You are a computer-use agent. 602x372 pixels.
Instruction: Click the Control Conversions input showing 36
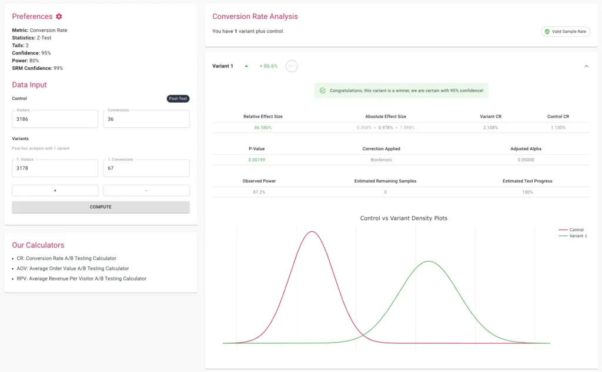point(146,119)
